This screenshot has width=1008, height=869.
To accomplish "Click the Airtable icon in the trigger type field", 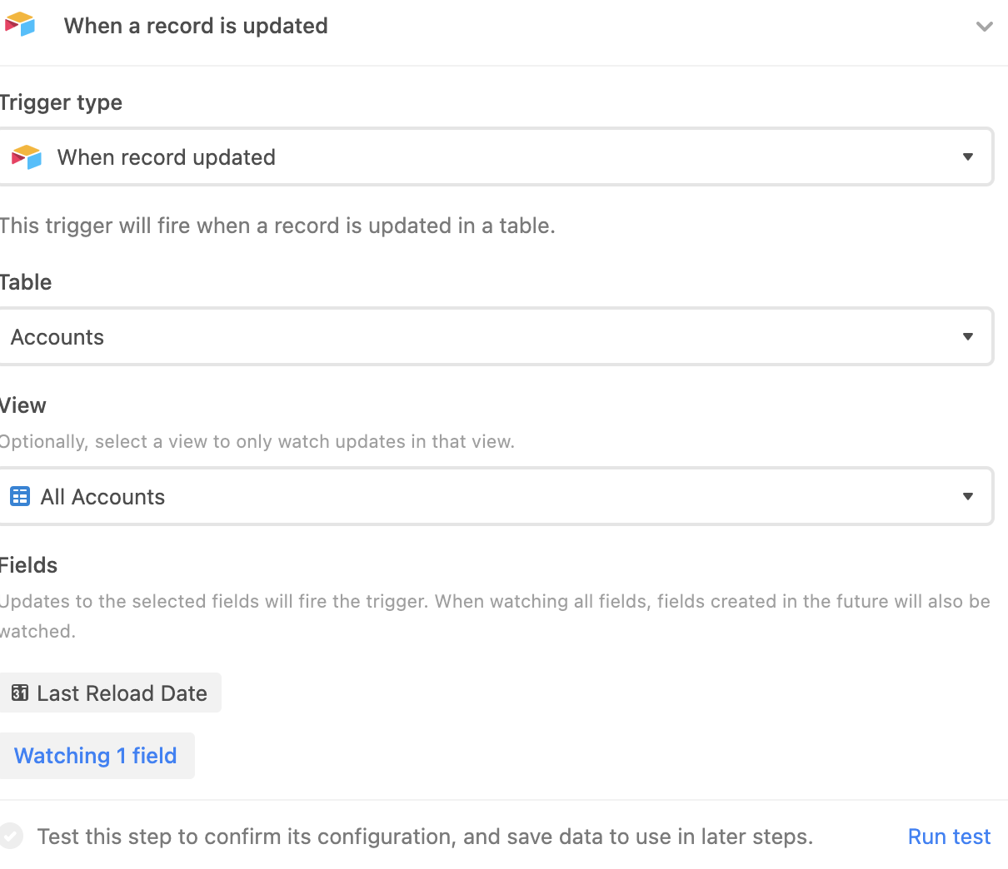I will [26, 157].
